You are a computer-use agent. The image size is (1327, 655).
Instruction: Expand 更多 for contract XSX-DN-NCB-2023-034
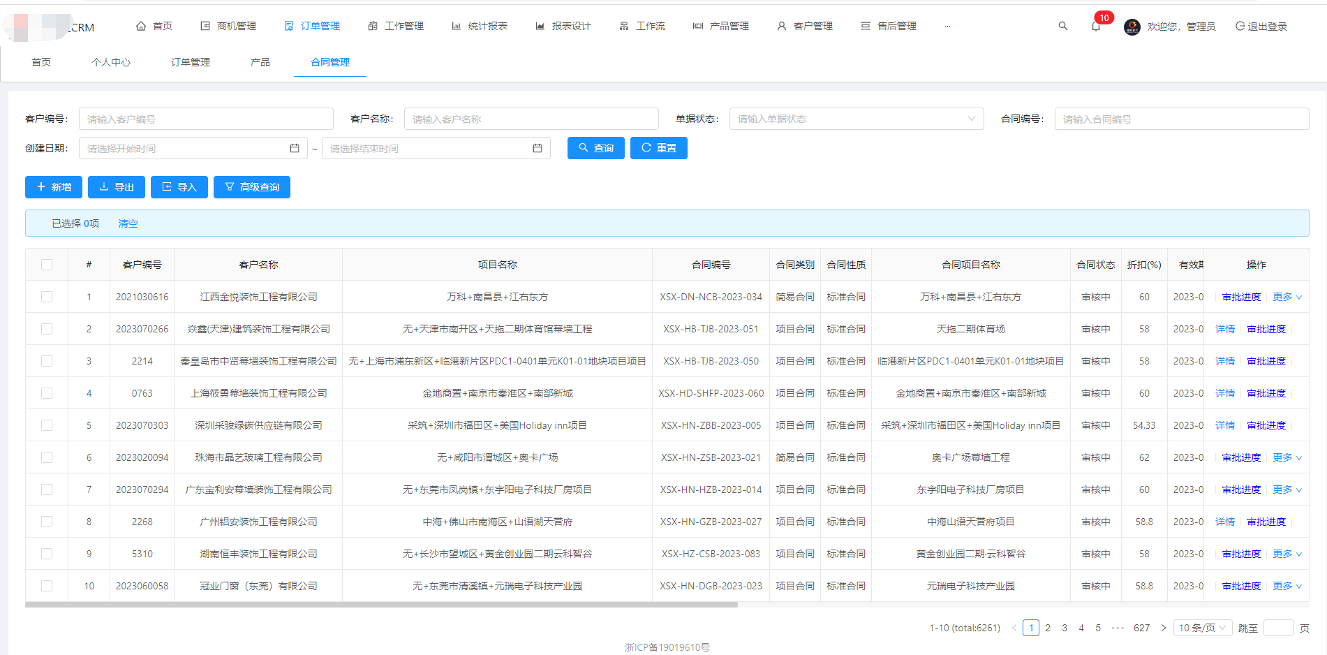coord(1287,297)
